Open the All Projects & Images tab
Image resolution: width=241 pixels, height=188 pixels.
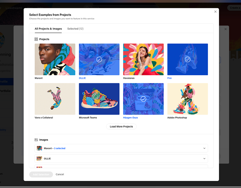click(x=48, y=29)
